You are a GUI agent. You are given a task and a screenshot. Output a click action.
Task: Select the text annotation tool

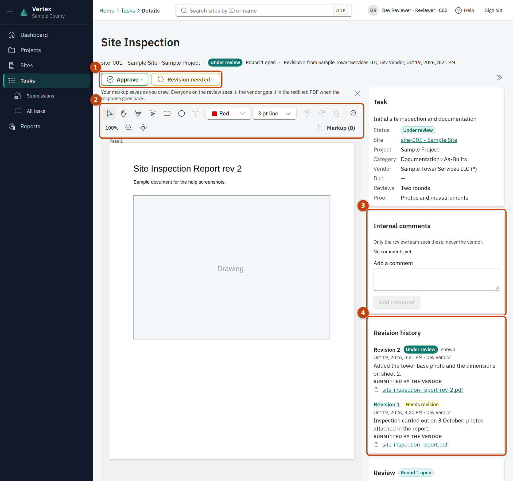(196, 114)
